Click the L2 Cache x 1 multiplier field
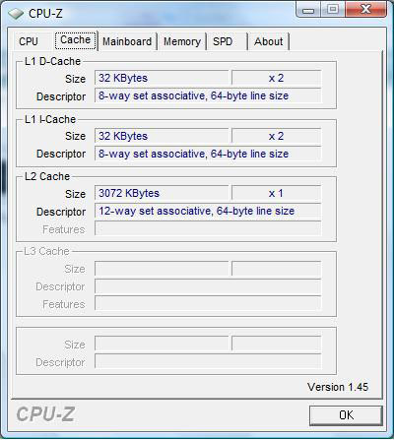Screen dimensions: 395x440 pyautogui.click(x=276, y=193)
